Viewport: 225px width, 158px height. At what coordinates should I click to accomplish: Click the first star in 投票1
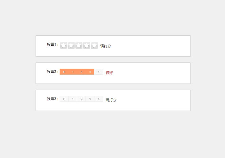click(63, 45)
